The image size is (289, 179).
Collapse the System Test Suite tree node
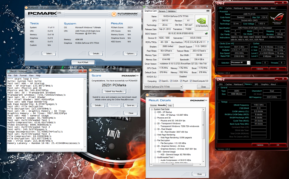(152, 109)
